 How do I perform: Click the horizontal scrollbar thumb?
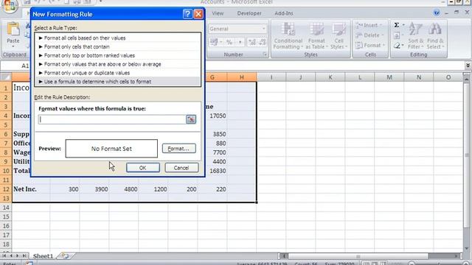358,256
